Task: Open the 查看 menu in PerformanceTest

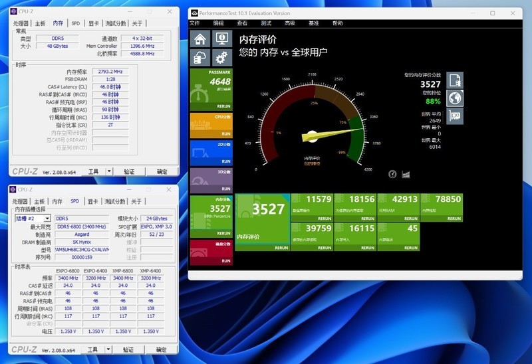Action: coord(242,23)
